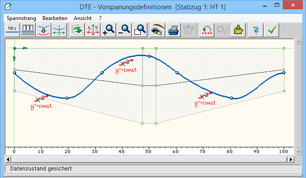Click the open folder icon
This screenshot has height=178, width=306.
point(238,30)
